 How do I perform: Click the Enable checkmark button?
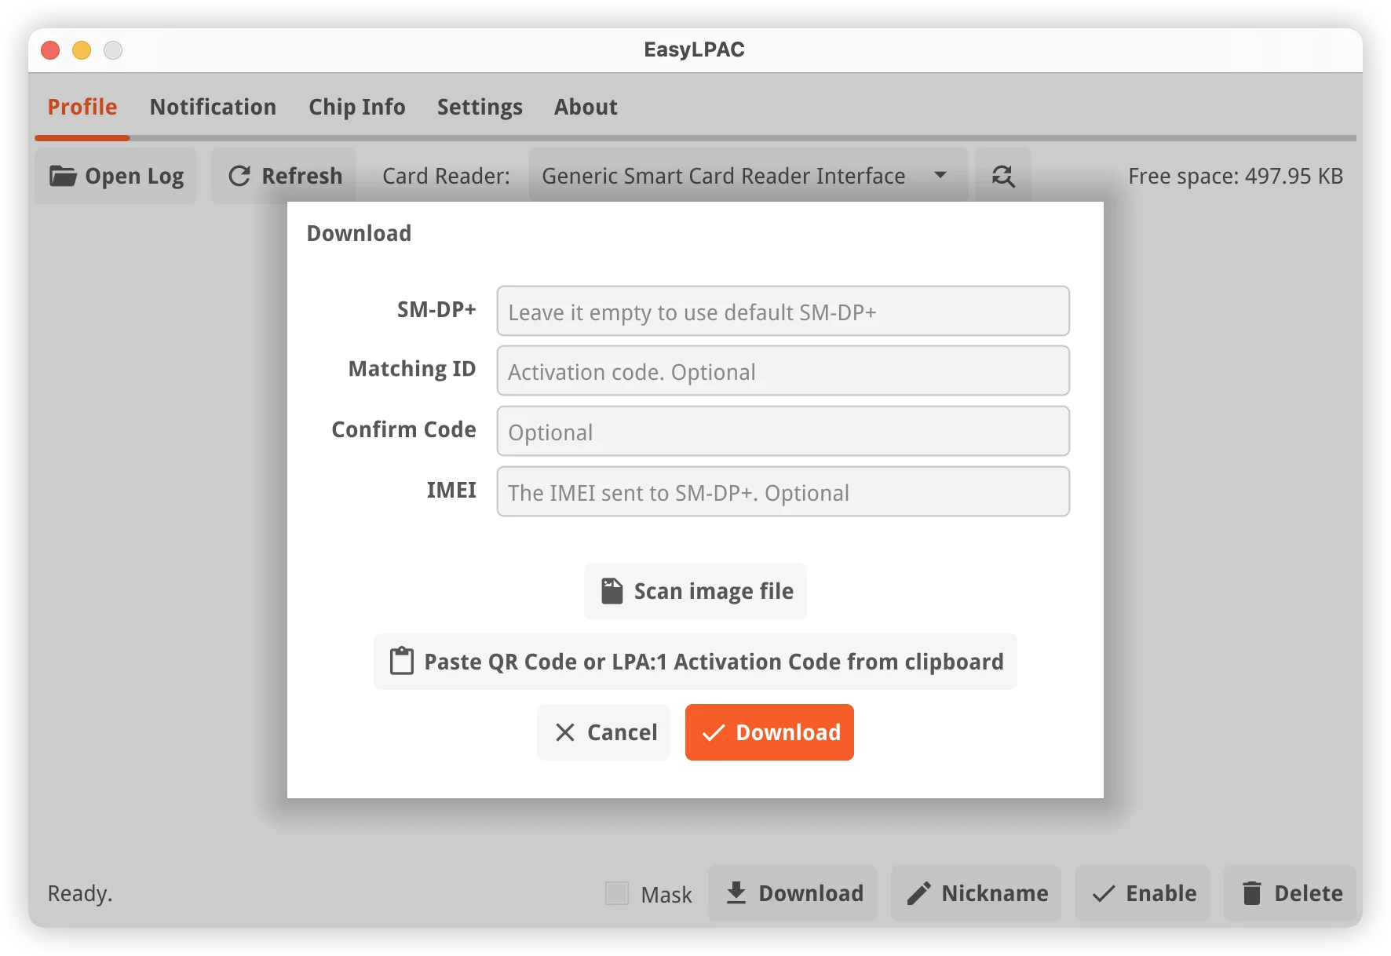pos(1143,893)
